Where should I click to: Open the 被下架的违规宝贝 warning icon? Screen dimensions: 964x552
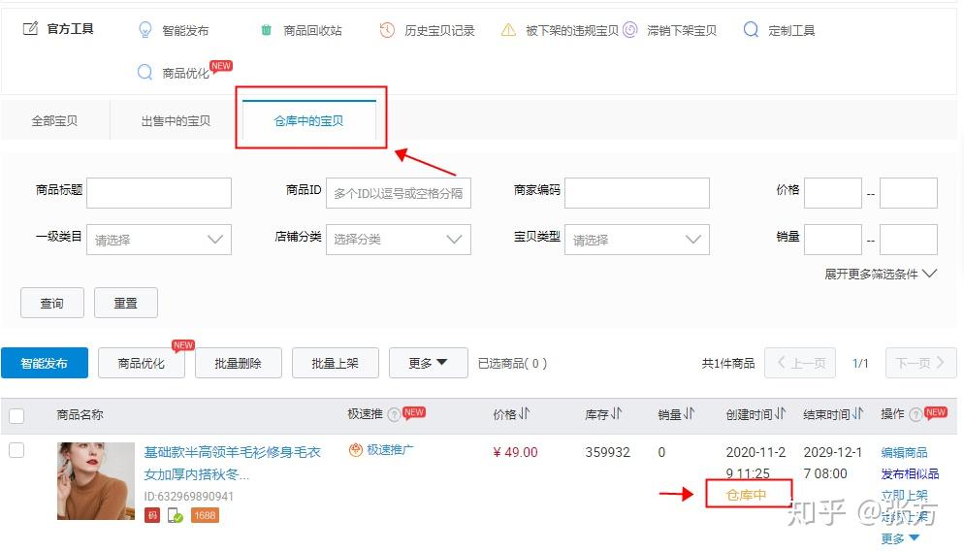(508, 29)
